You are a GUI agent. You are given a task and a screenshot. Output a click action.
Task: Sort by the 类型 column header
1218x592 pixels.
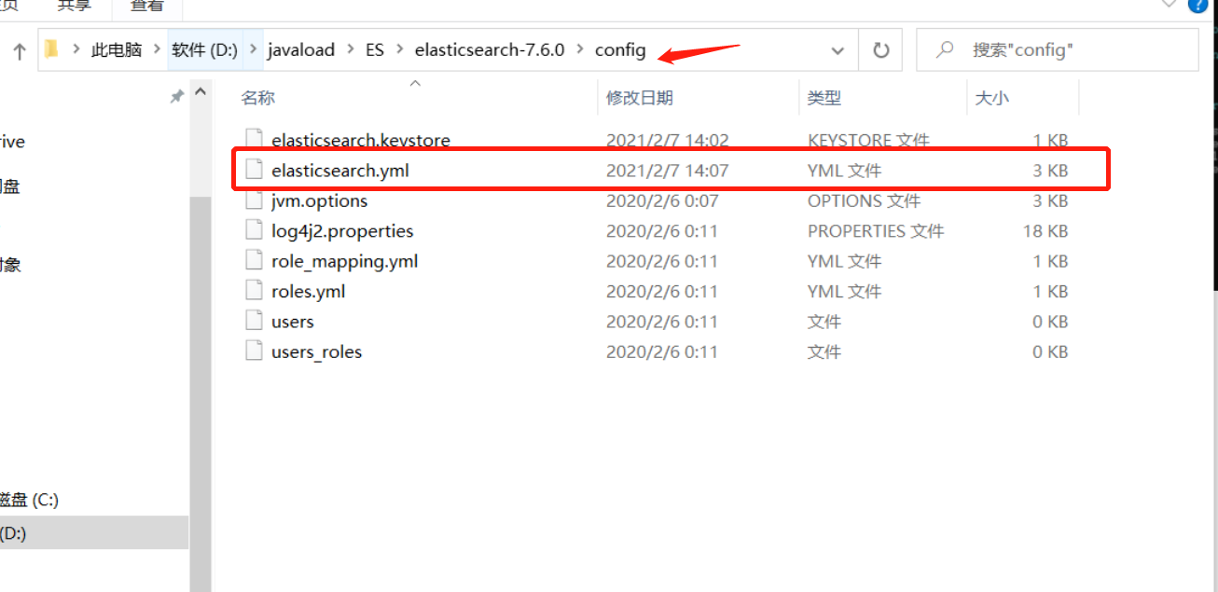point(824,98)
